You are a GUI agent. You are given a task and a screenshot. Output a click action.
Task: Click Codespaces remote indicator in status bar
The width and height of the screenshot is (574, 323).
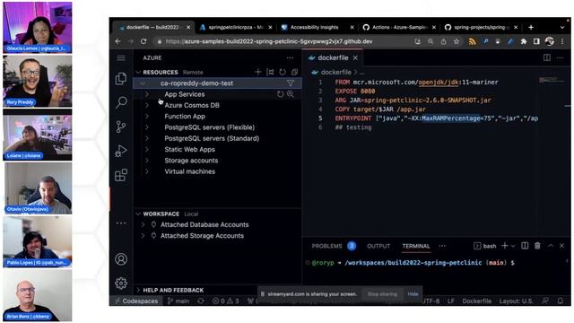pos(136,301)
